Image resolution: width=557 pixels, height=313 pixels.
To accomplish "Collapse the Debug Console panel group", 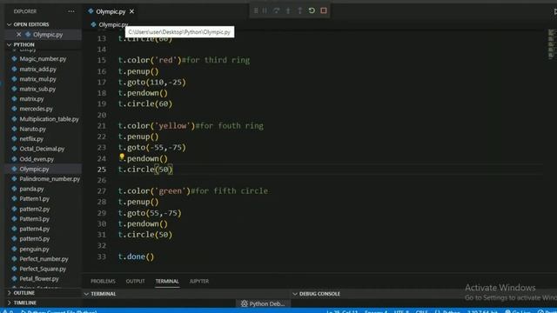I will [x=295, y=294].
